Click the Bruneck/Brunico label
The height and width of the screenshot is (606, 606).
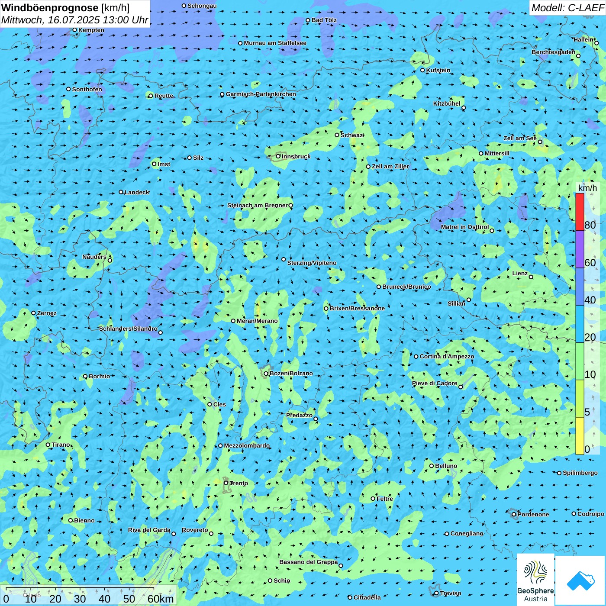click(406, 287)
